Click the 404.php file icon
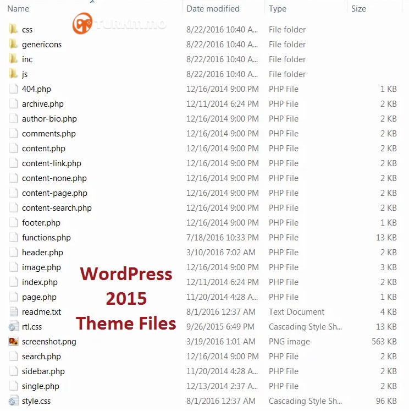The width and height of the screenshot is (409, 411). pyautogui.click(x=13, y=89)
